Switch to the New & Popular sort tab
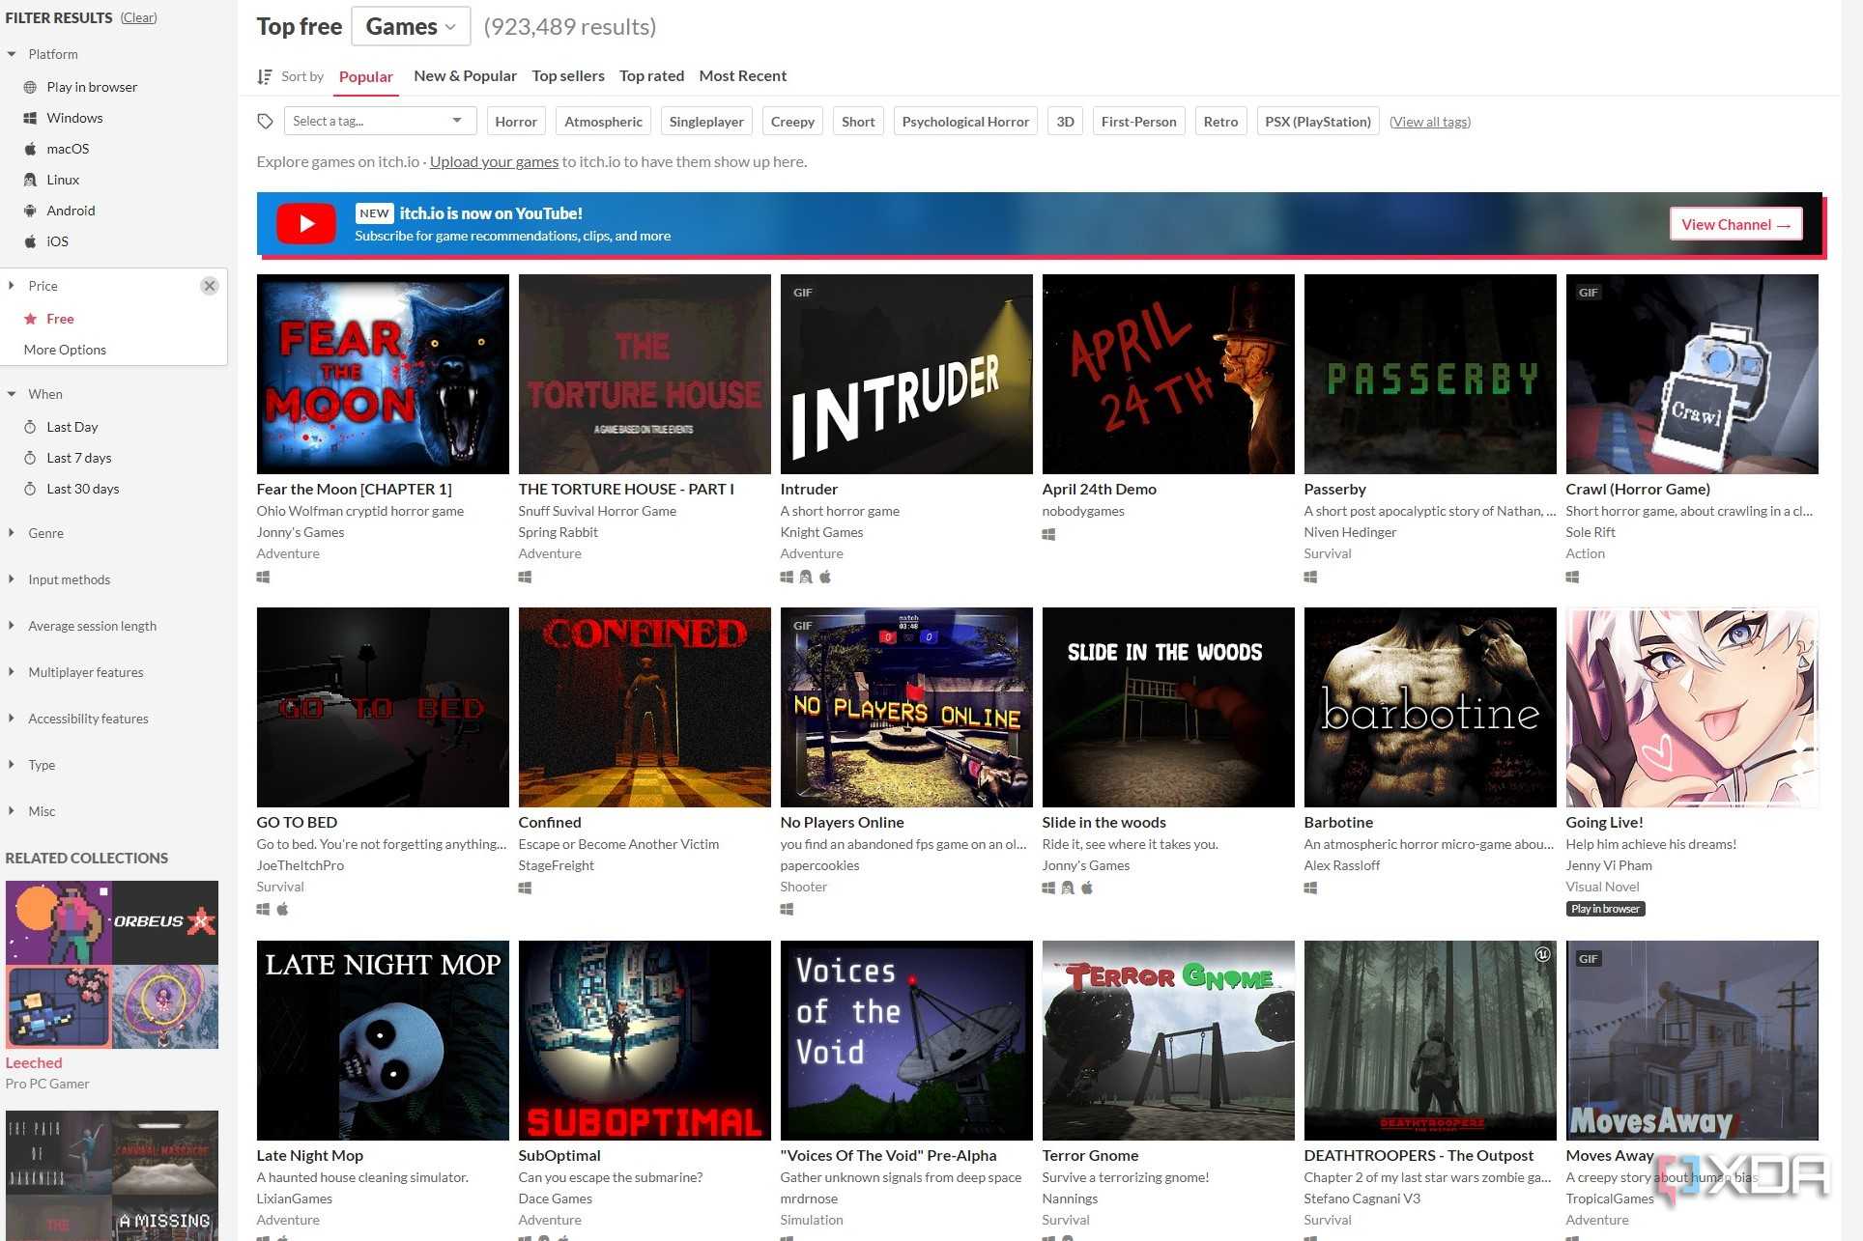Viewport: 1863px width, 1241px height. tap(465, 75)
